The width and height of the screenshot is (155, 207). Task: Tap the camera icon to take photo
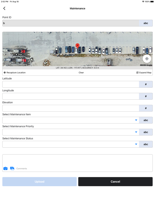click(5, 168)
